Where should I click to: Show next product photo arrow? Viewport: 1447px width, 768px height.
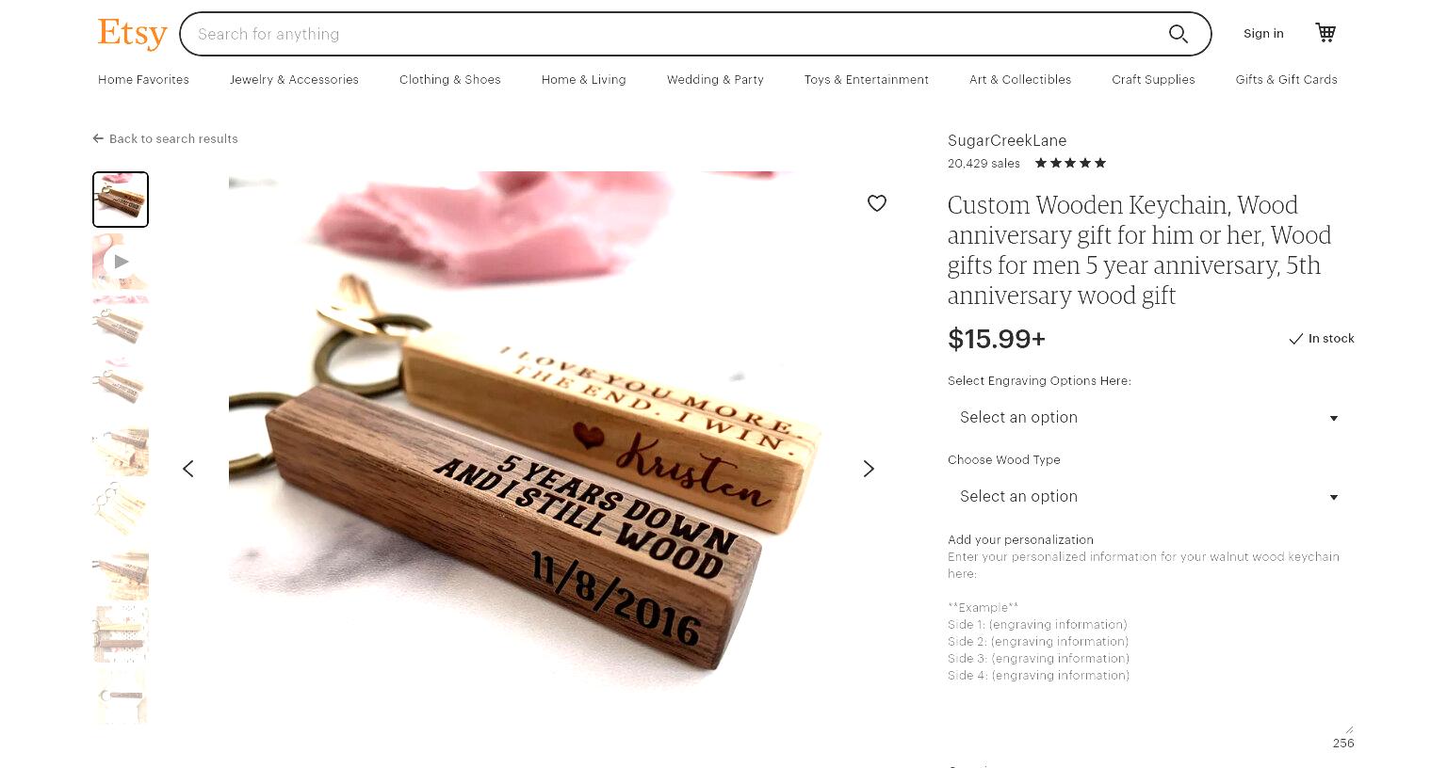click(869, 469)
